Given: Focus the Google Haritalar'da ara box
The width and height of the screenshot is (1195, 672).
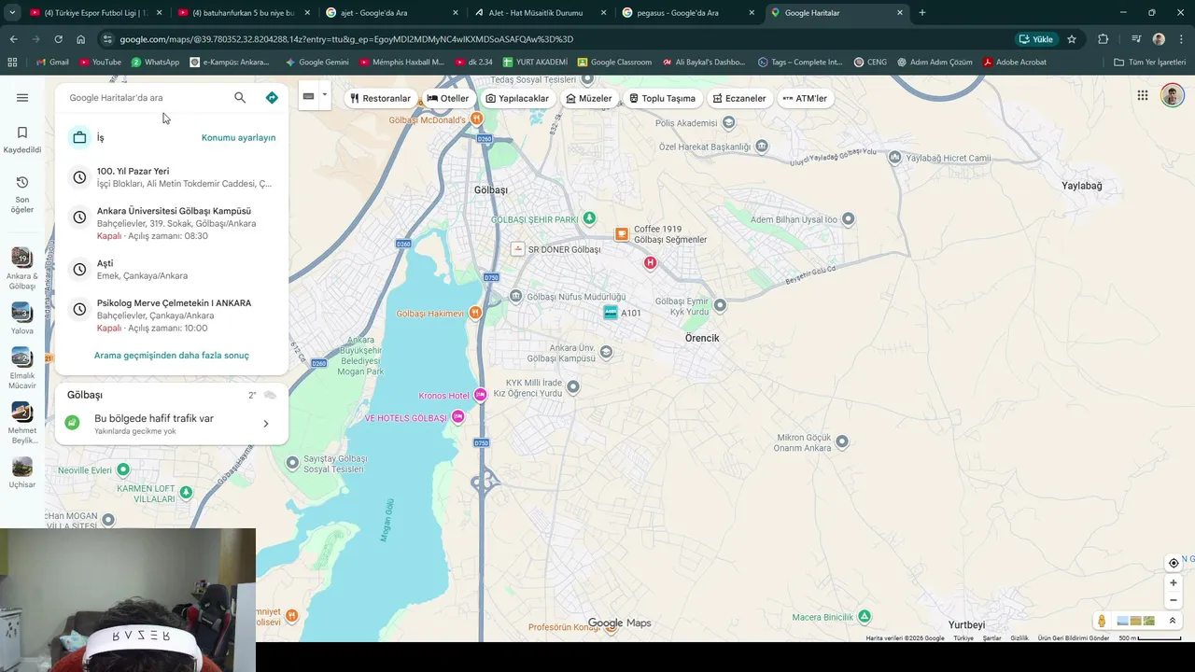Looking at the screenshot, I should pyautogui.click(x=145, y=97).
